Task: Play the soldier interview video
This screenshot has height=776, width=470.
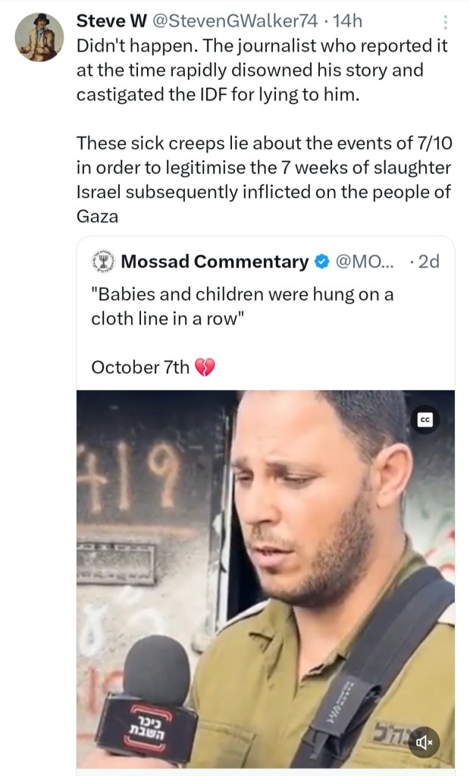Action: click(x=265, y=577)
